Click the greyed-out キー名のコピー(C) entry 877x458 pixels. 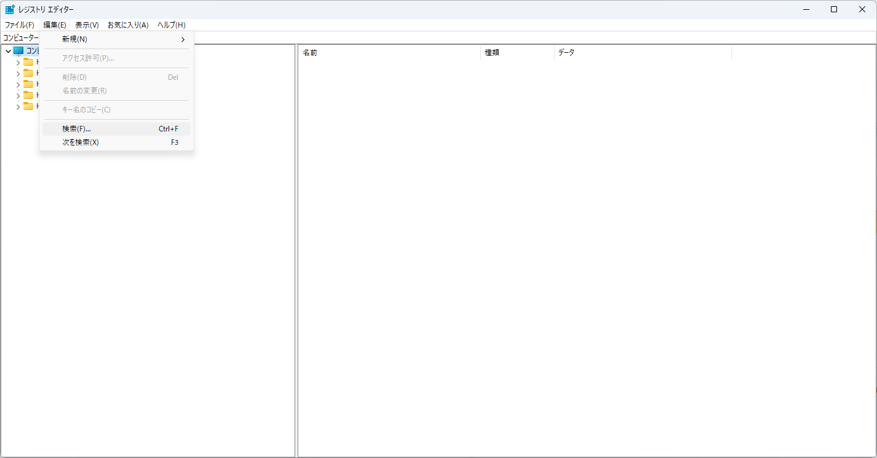116,110
